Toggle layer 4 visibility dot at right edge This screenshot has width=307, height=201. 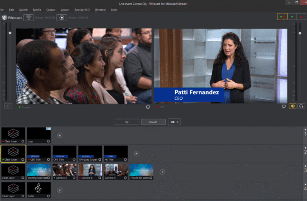pos(305,185)
